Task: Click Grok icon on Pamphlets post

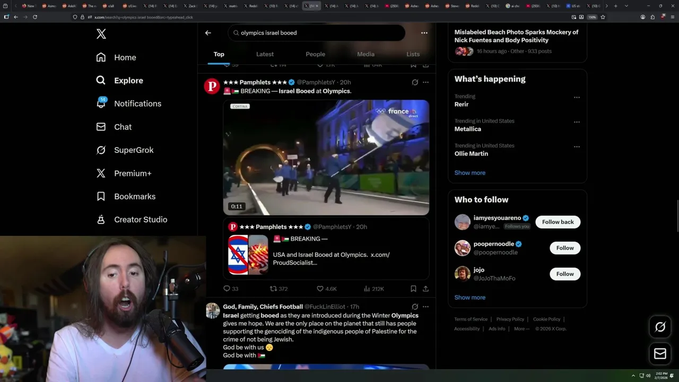Action: 415,82
